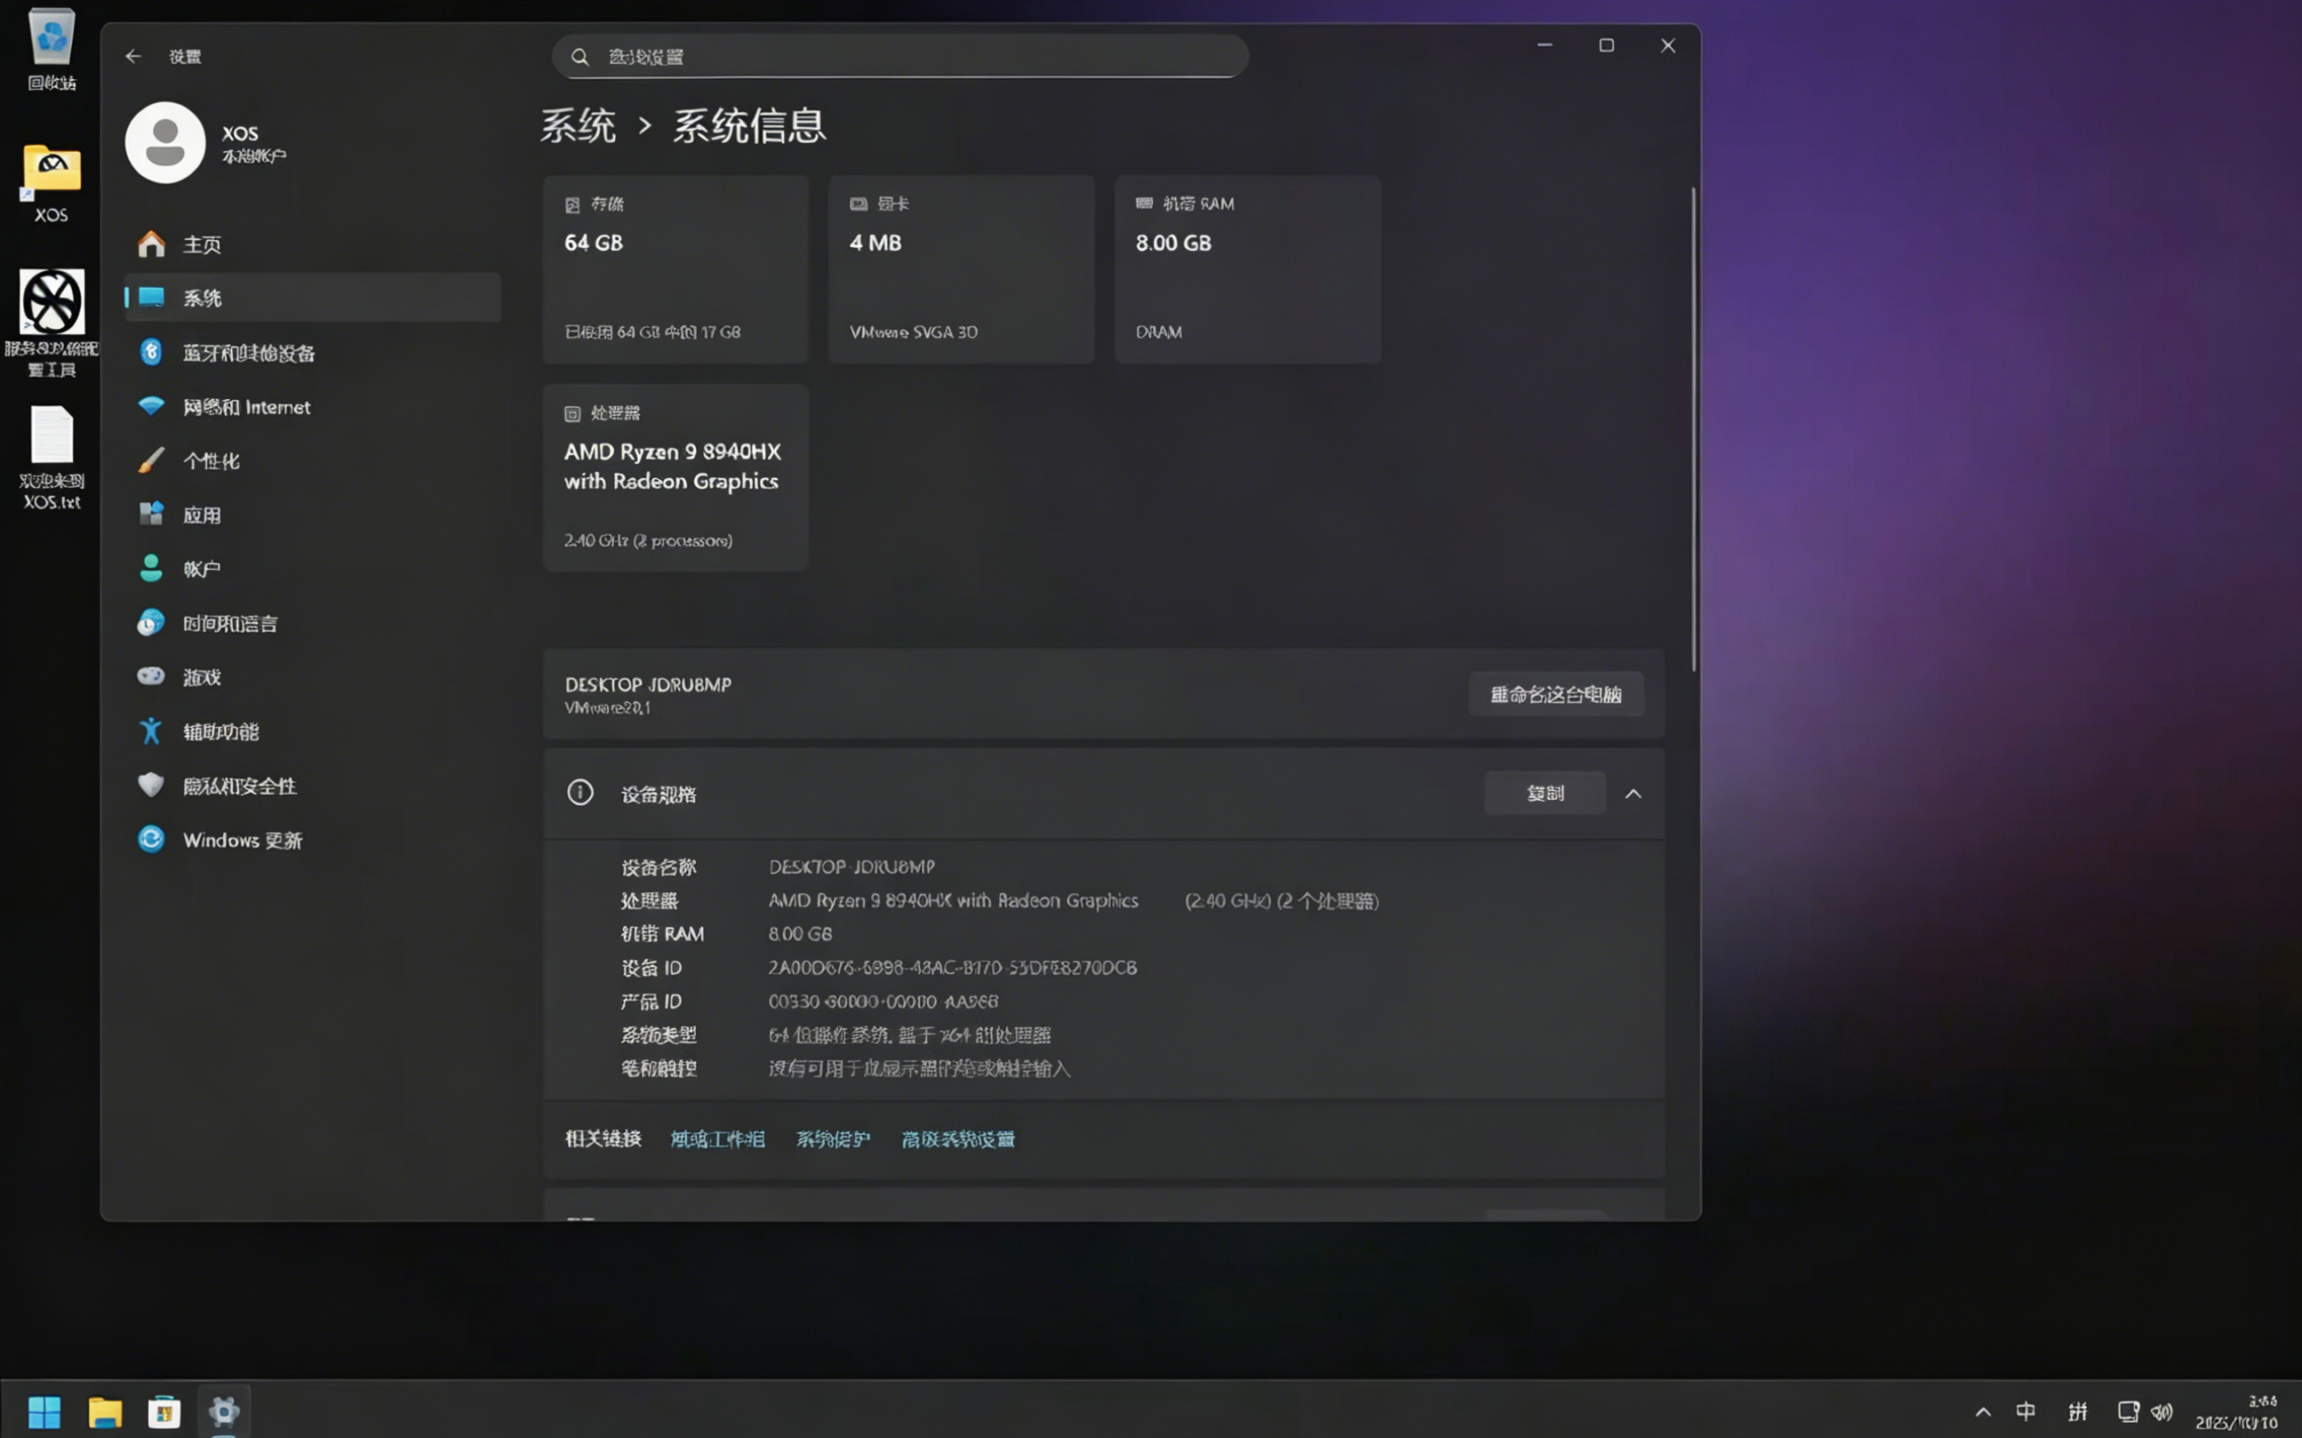Select the Bluetooth icon for 蓝牙和其他设备
This screenshot has width=2302, height=1438.
151,352
